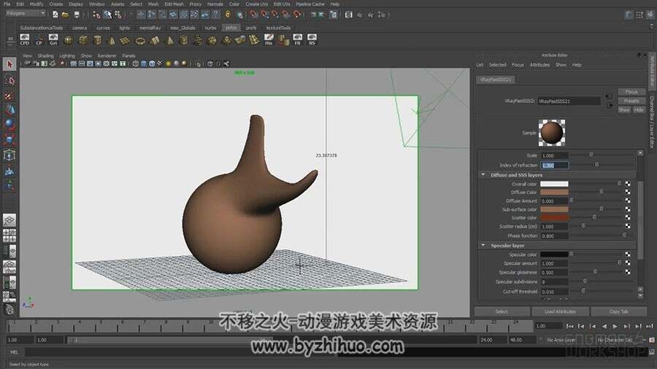The width and height of the screenshot is (657, 369).
Task: Click the padlock lock selection icon
Action: point(228,15)
